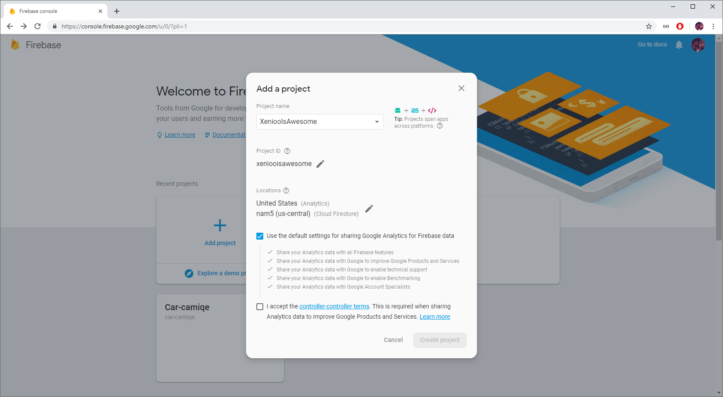Click Learn more link in dialog
This screenshot has width=723, height=397.
pos(435,317)
